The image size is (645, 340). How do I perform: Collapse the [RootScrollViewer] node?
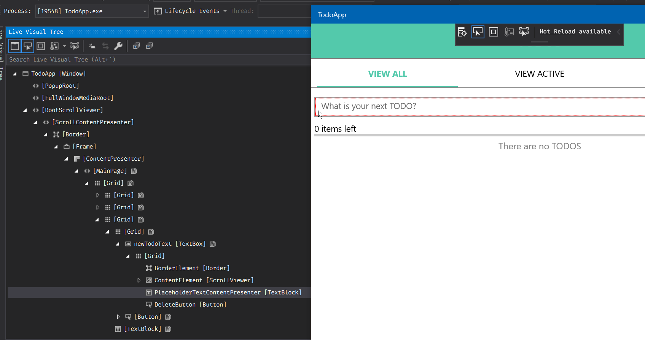coord(25,110)
